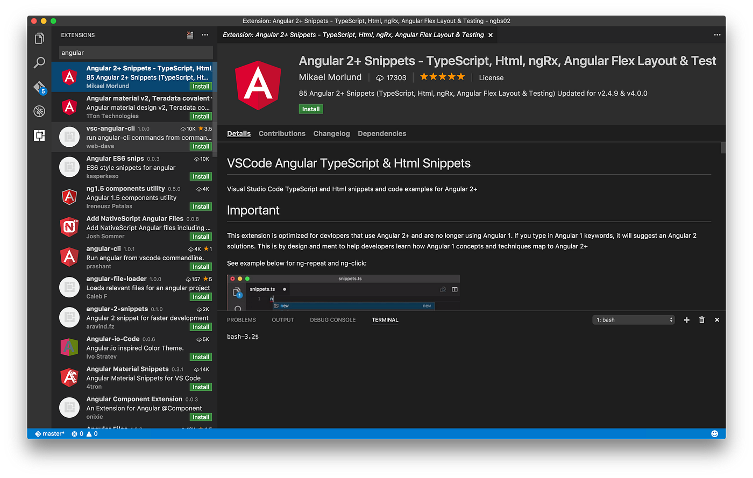Install the Angular Component Extension
Viewport: 753px width, 478px height.
[x=201, y=418]
